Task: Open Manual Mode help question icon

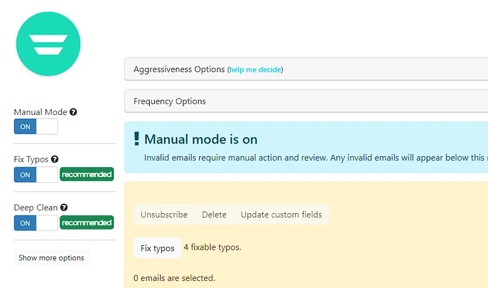Action: 73,112
